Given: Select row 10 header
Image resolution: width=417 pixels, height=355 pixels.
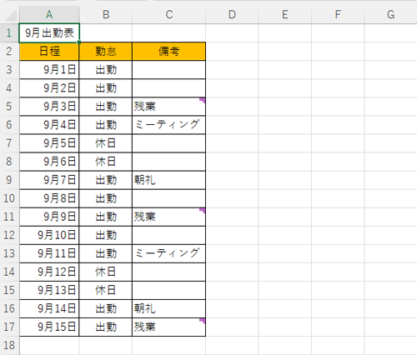Looking at the screenshot, I should pos(9,198).
